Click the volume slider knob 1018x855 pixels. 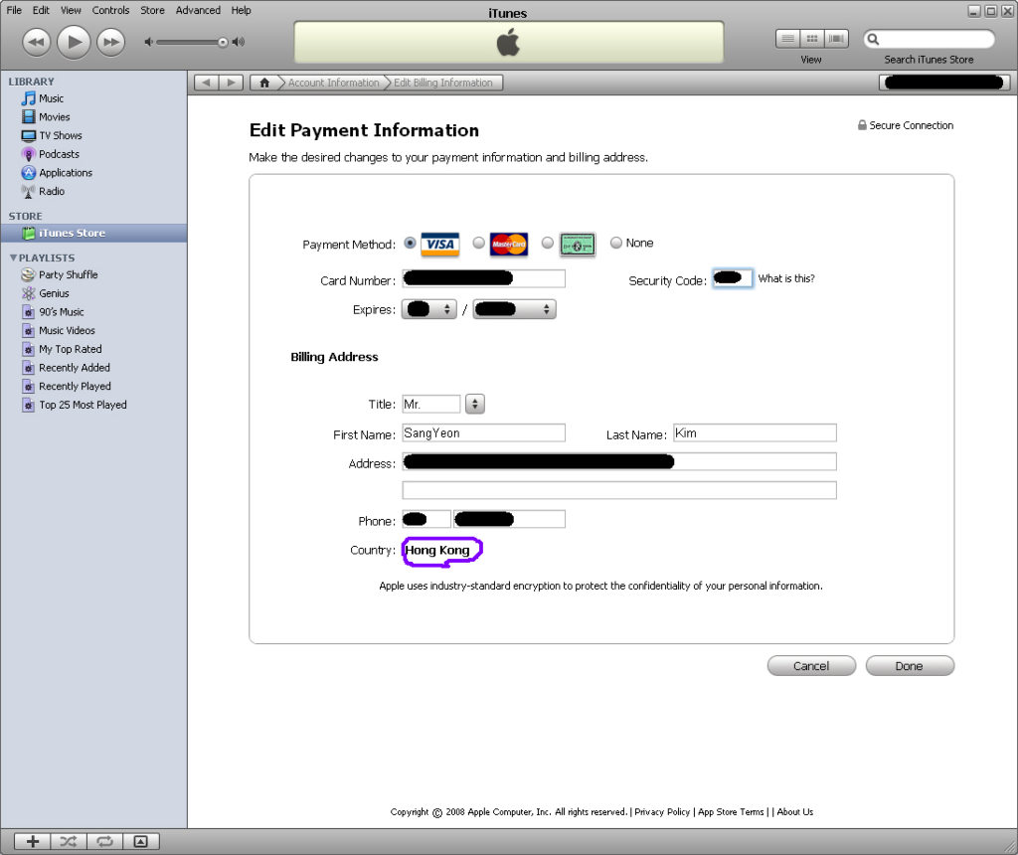(x=223, y=42)
